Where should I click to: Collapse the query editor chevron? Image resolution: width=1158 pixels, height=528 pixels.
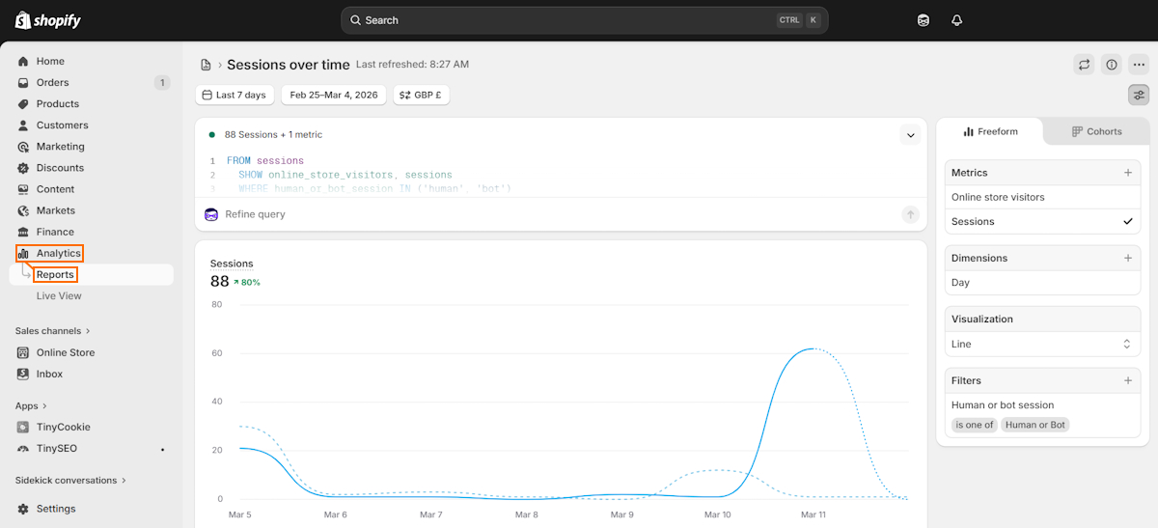click(x=910, y=135)
